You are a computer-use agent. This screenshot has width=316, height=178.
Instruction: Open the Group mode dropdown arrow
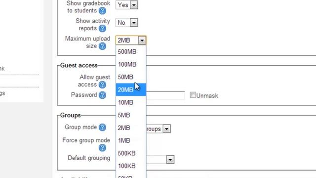click(x=167, y=129)
